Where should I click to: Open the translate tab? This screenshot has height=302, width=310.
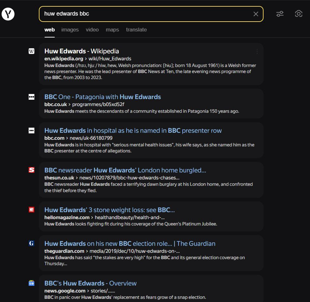137,30
